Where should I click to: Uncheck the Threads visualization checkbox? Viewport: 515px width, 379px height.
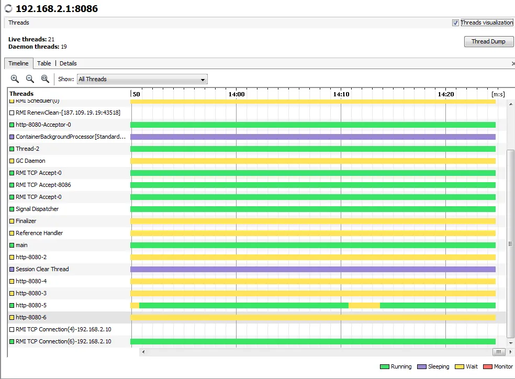tap(455, 23)
